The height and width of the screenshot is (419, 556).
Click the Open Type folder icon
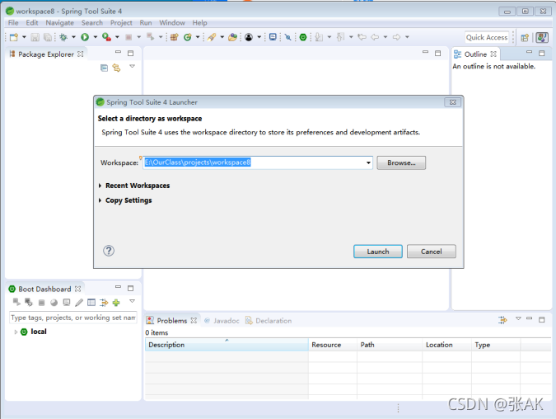point(232,37)
